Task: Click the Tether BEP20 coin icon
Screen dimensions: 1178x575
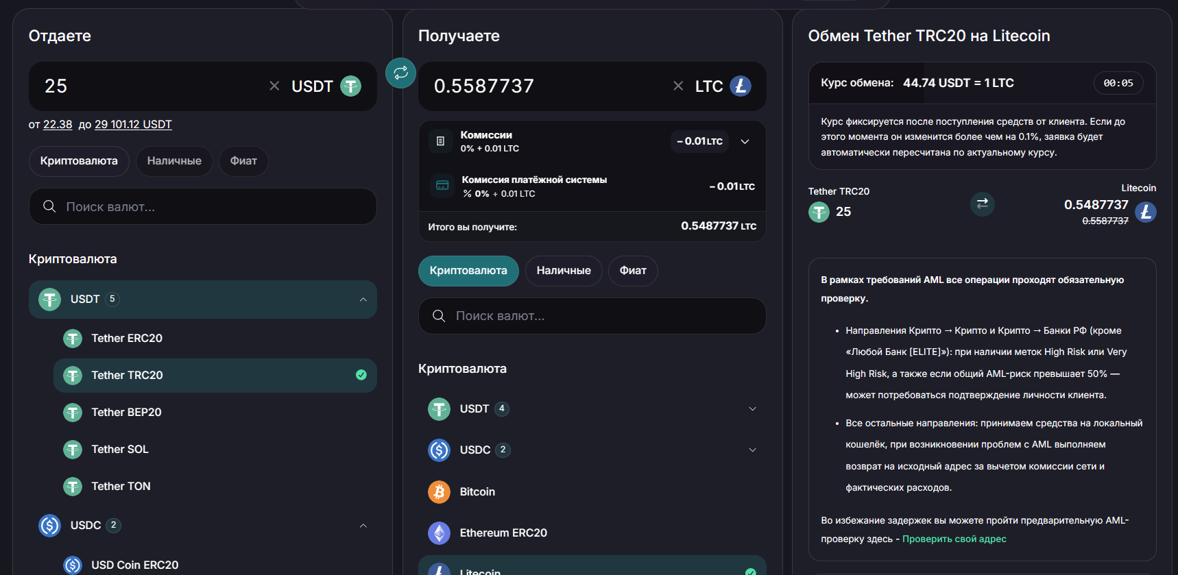Action: (x=73, y=412)
